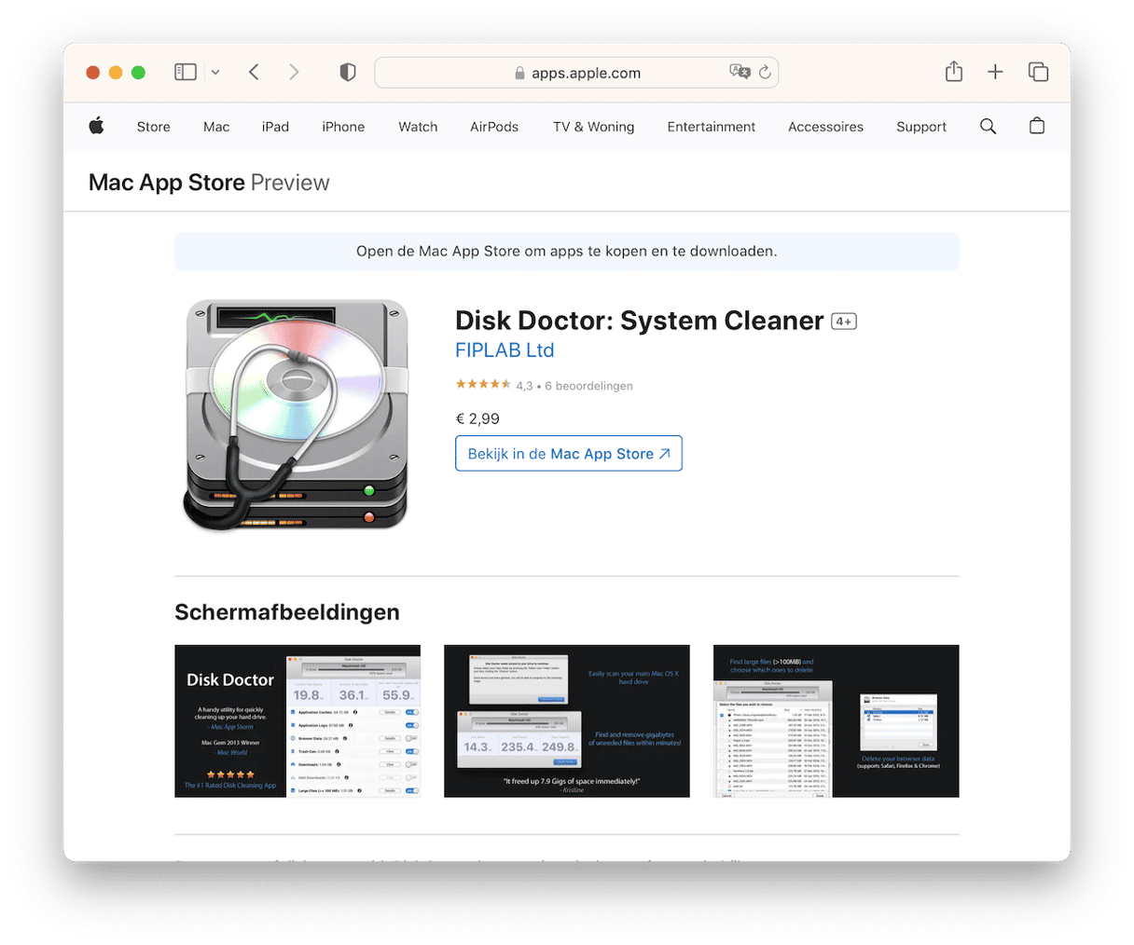Click the Disk Doctor: System Cleaner title

click(640, 321)
